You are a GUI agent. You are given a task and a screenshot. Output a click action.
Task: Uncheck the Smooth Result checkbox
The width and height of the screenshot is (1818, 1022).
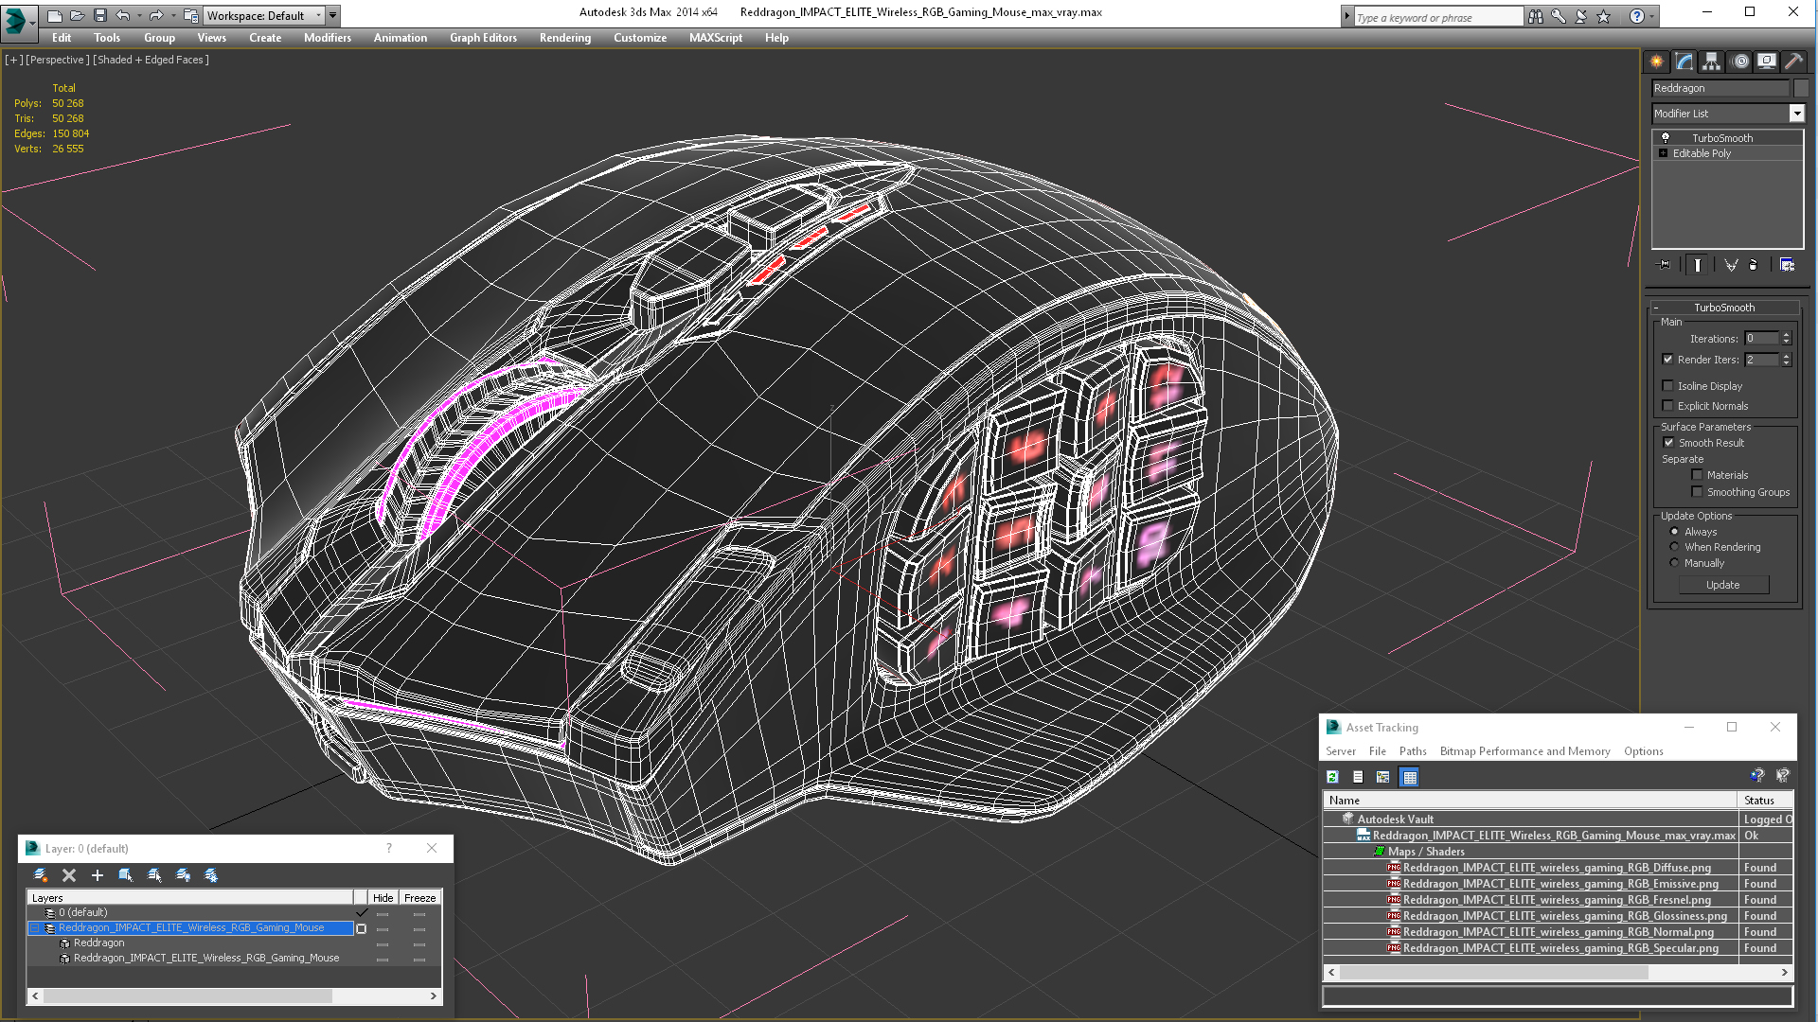pyautogui.click(x=1669, y=443)
